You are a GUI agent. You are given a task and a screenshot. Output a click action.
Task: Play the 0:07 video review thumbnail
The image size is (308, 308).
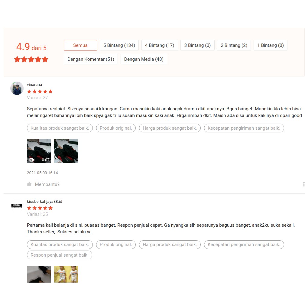coord(39,151)
